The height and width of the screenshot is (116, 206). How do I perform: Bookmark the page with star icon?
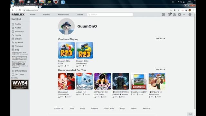click(178, 10)
